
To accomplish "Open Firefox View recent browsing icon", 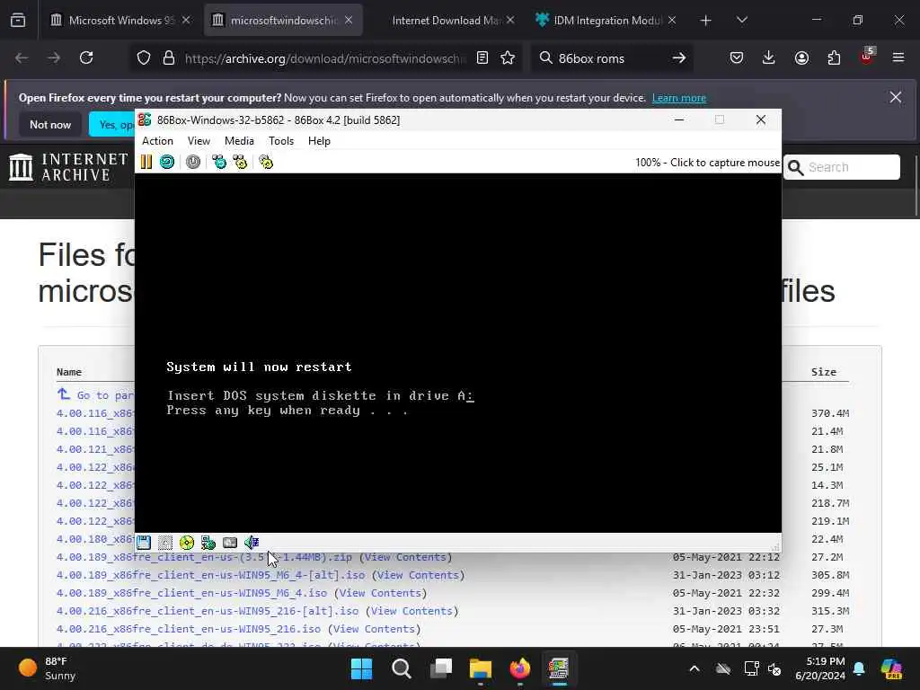I will (x=18, y=21).
